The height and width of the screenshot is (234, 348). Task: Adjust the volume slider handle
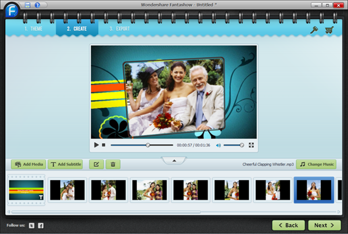pyautogui.click(x=242, y=145)
